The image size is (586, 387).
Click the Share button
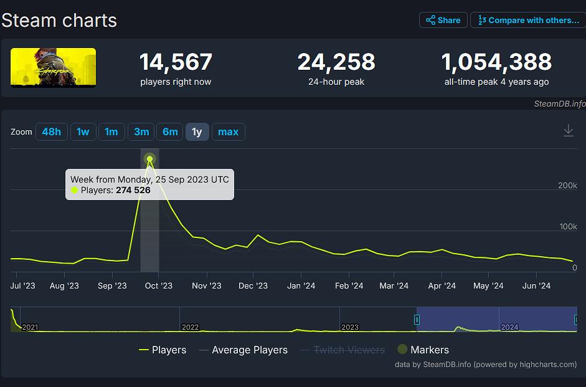point(442,20)
